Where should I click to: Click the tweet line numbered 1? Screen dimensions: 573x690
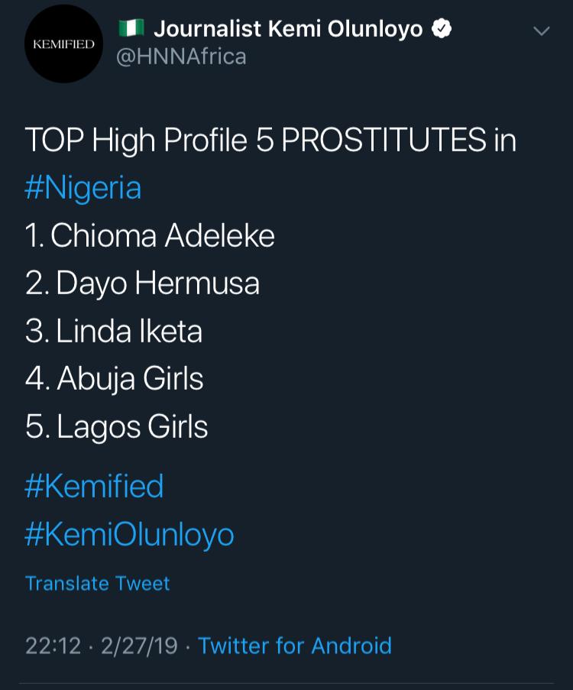point(150,236)
